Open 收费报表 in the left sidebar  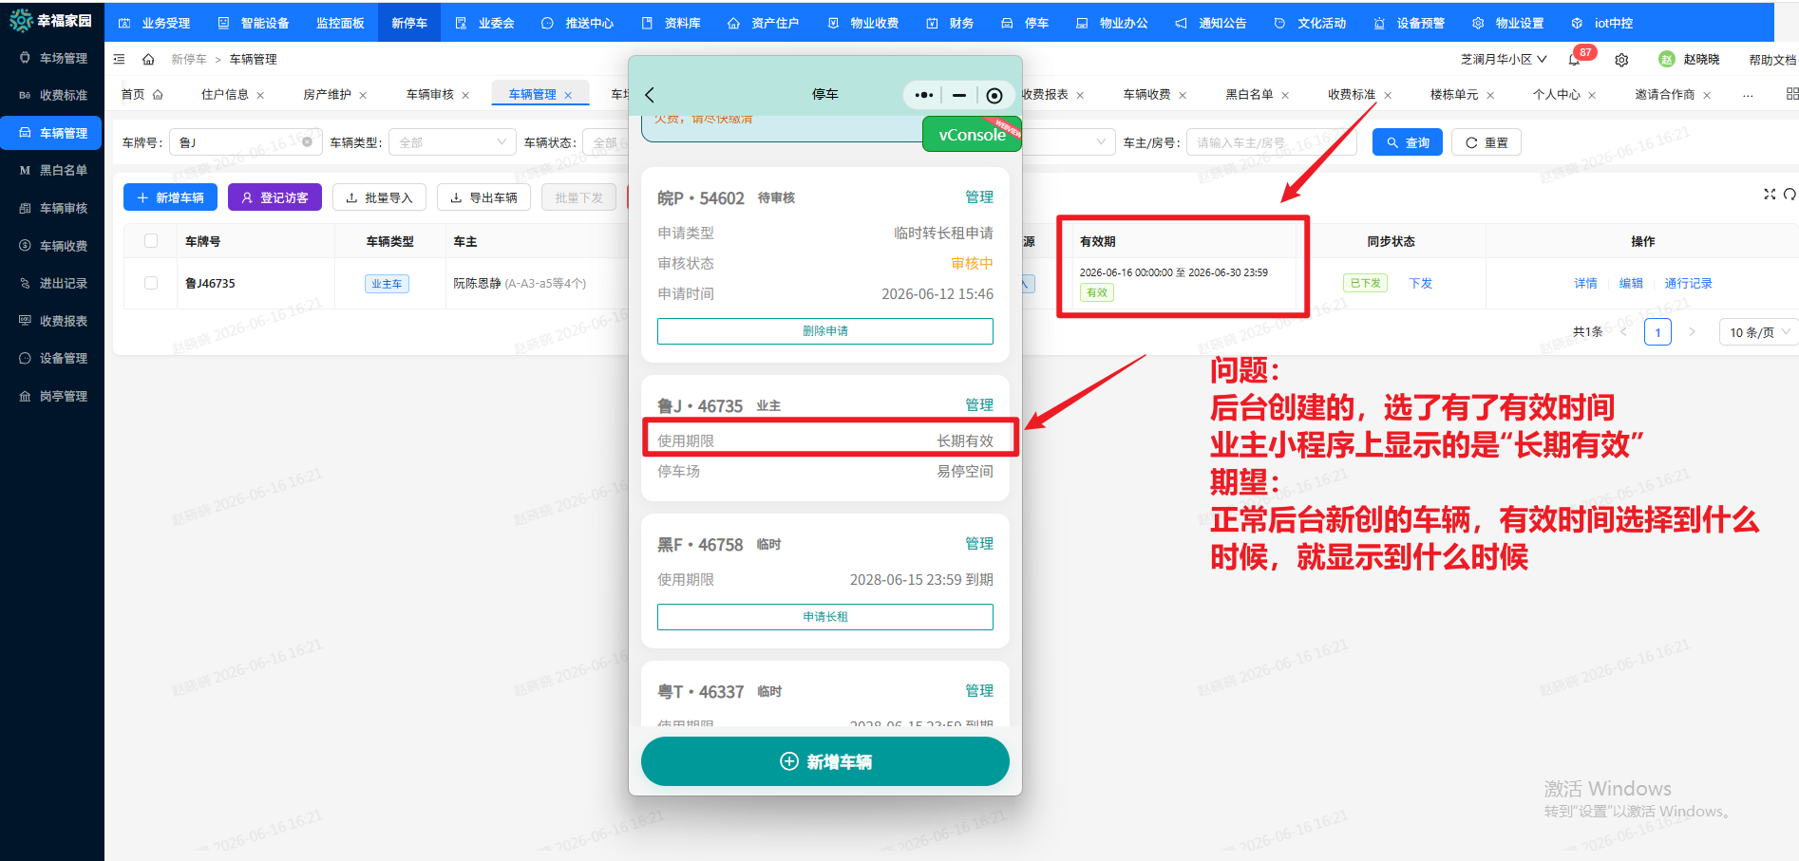(53, 321)
